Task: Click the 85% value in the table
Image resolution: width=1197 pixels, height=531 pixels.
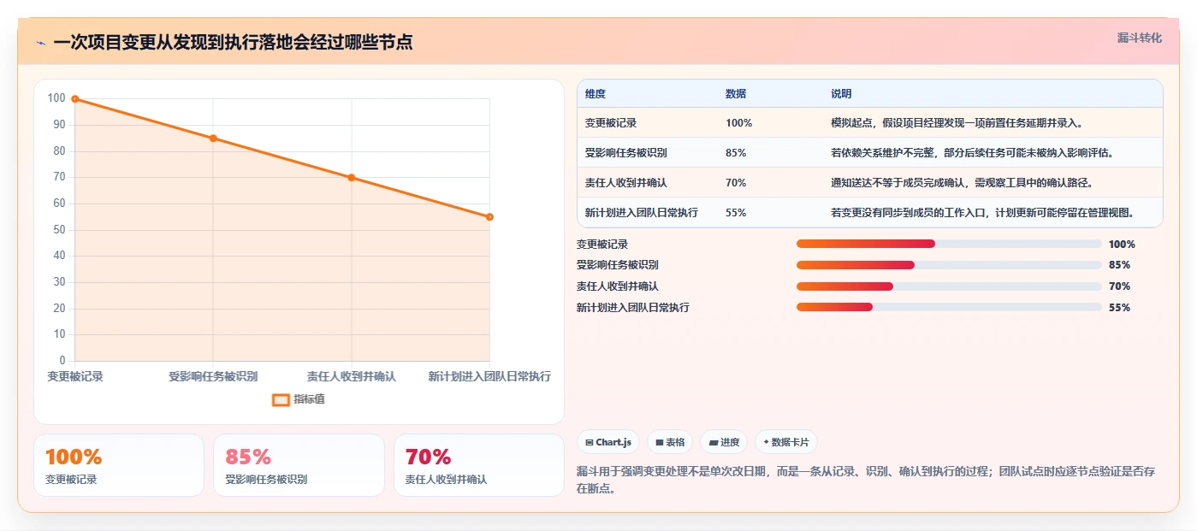Action: point(736,153)
